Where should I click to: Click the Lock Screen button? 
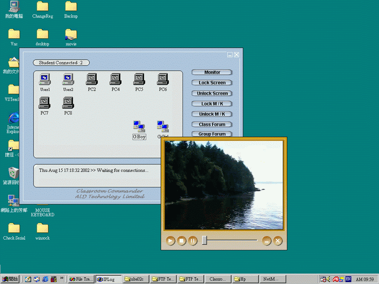[x=212, y=83]
